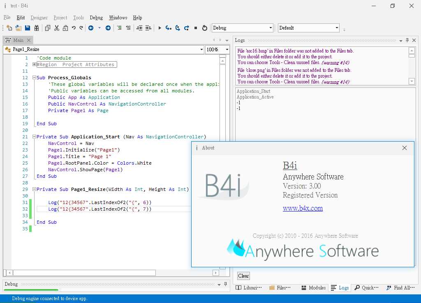Image resolution: width=421 pixels, height=303 pixels.
Task: Open the Debug menu
Action: point(96,18)
